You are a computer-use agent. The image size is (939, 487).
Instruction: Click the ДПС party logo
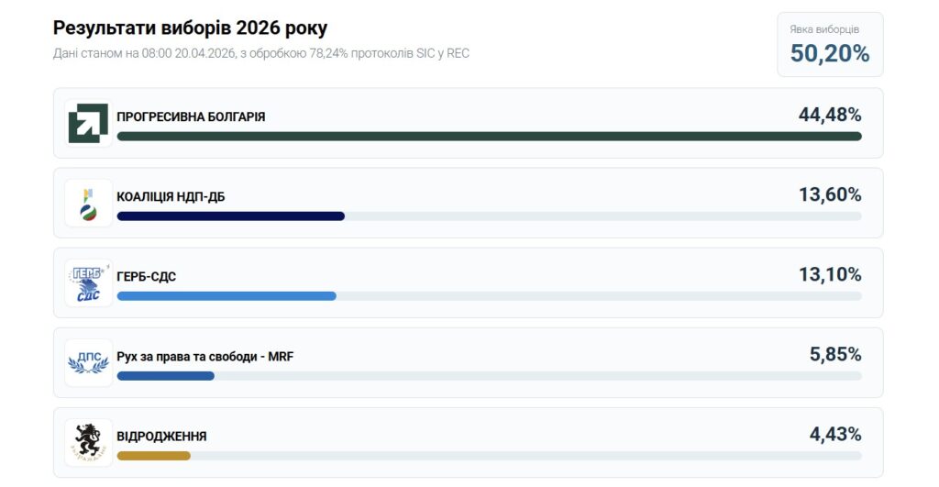point(88,363)
